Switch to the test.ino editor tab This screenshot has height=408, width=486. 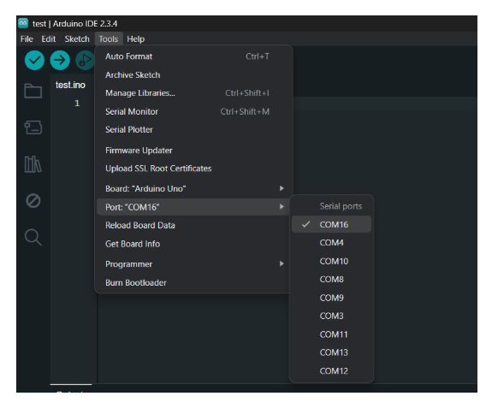click(x=70, y=85)
